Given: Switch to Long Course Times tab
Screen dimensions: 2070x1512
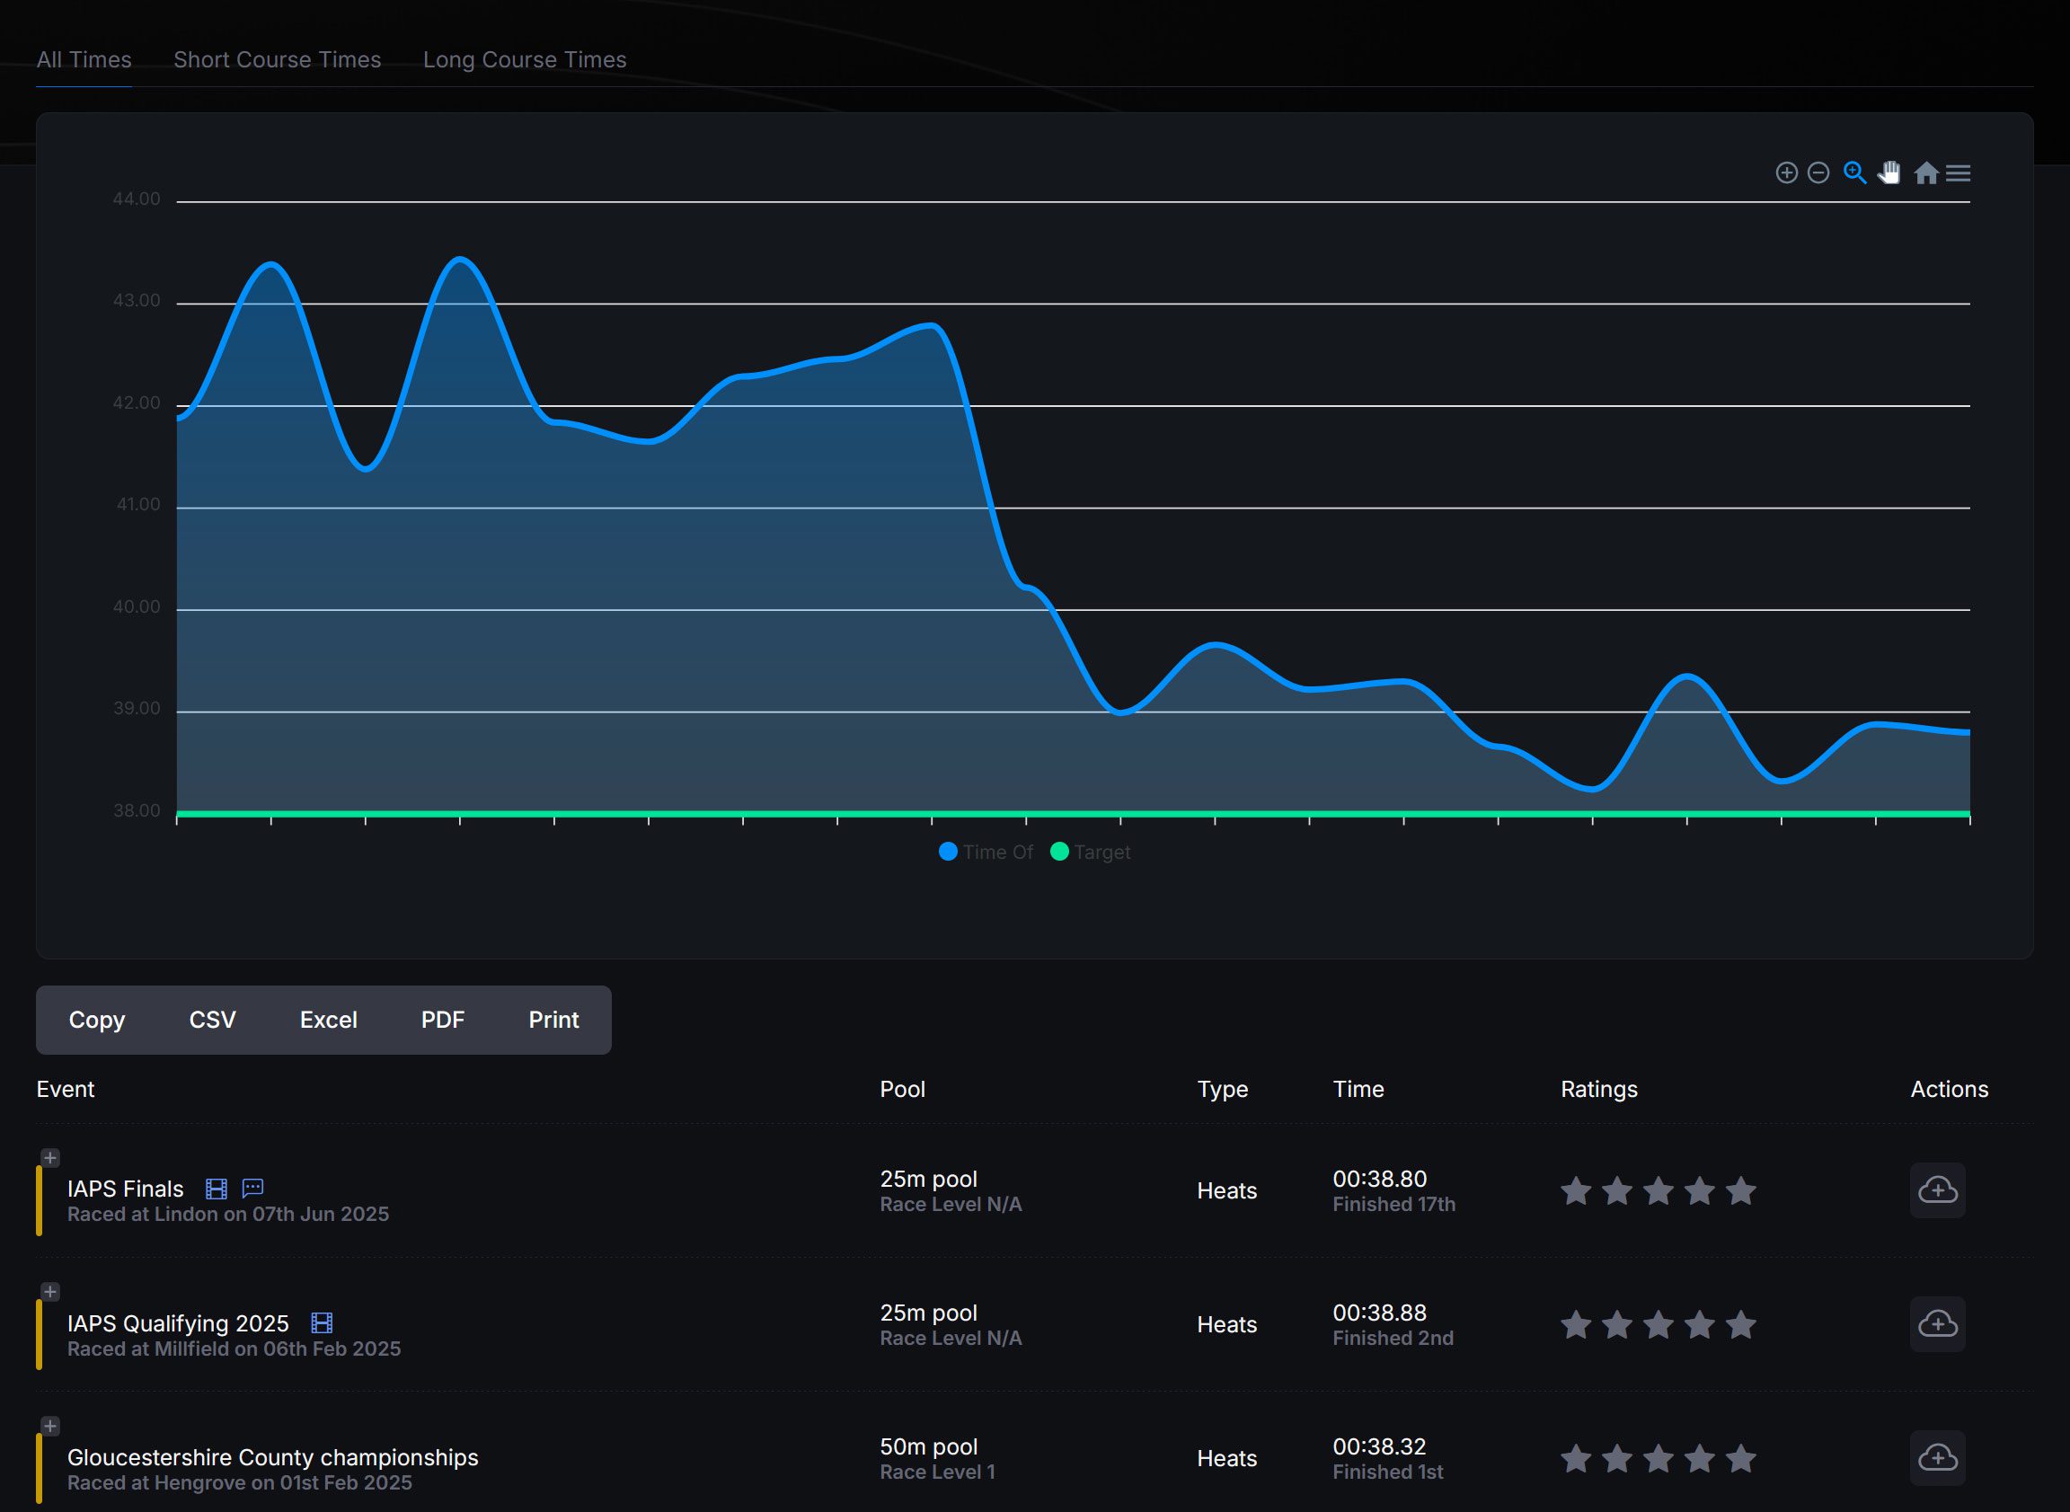Looking at the screenshot, I should [x=525, y=59].
